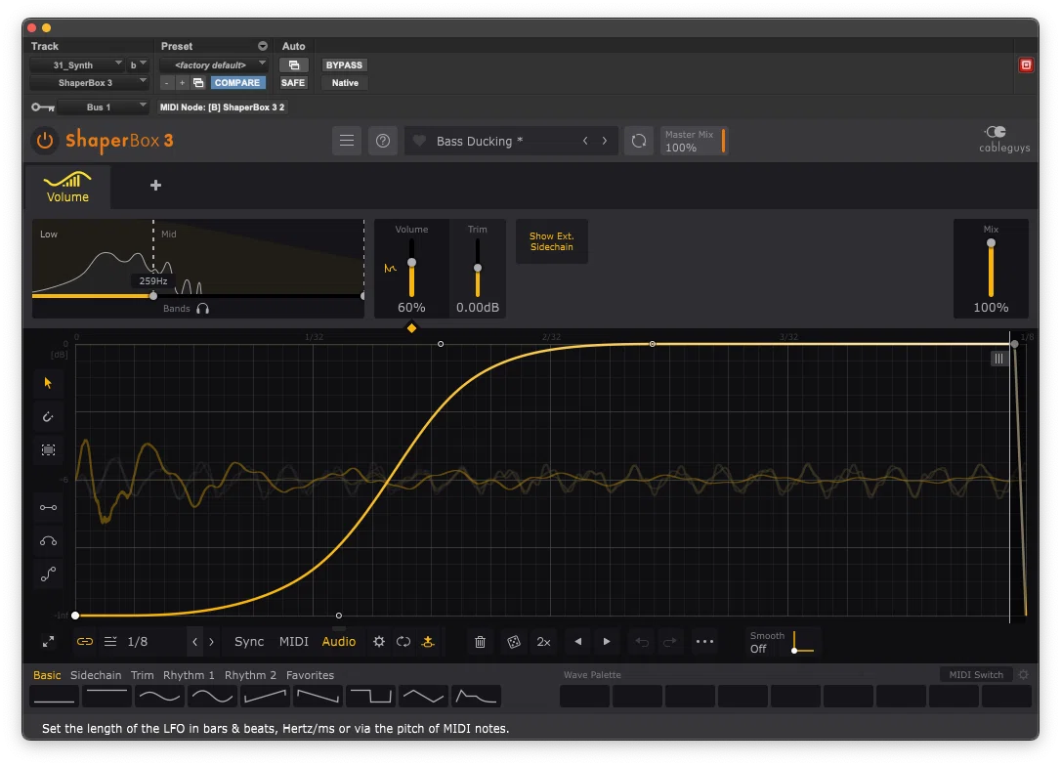Image resolution: width=1061 pixels, height=766 pixels.
Task: Open the factory default preset dropdown
Action: click(x=214, y=64)
